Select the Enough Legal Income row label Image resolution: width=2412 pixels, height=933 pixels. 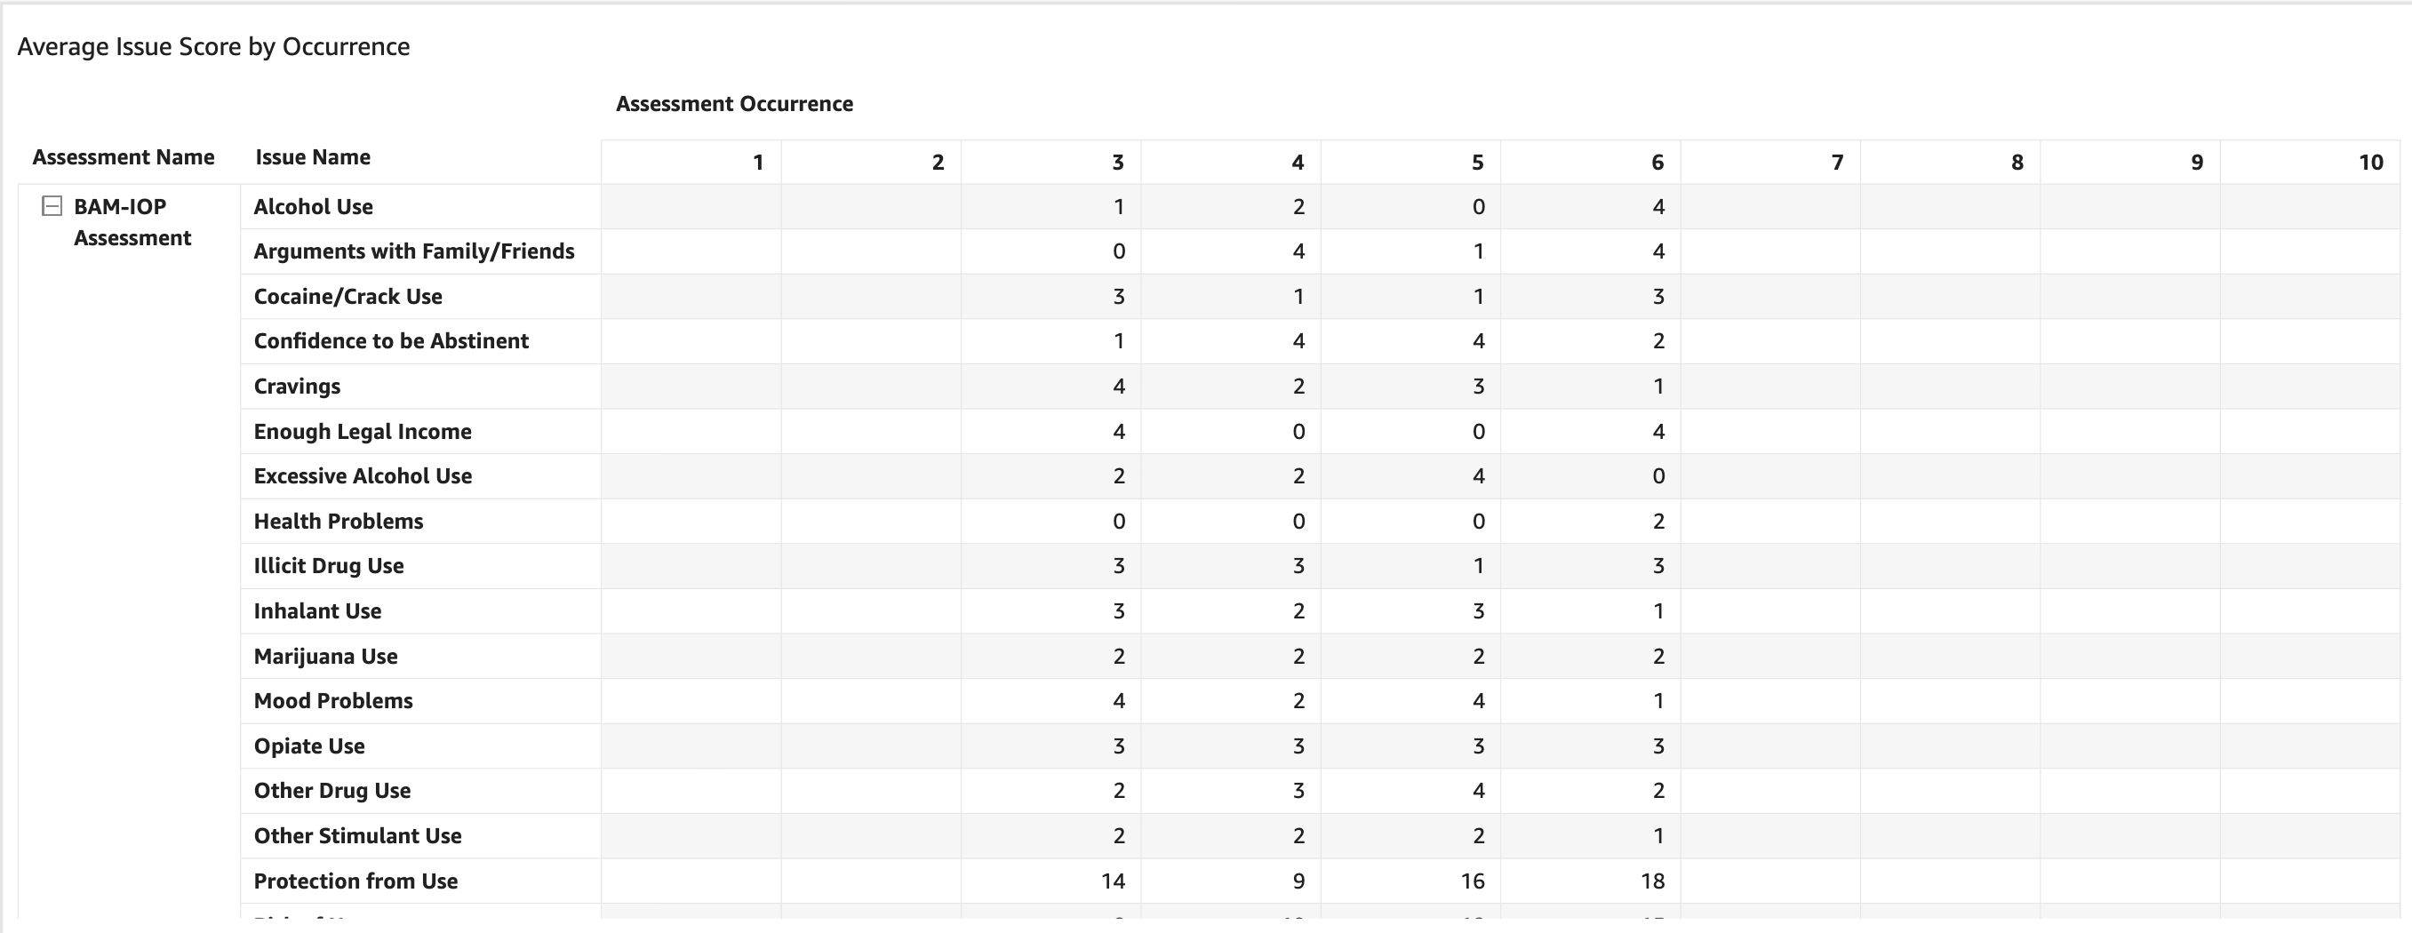(x=363, y=432)
